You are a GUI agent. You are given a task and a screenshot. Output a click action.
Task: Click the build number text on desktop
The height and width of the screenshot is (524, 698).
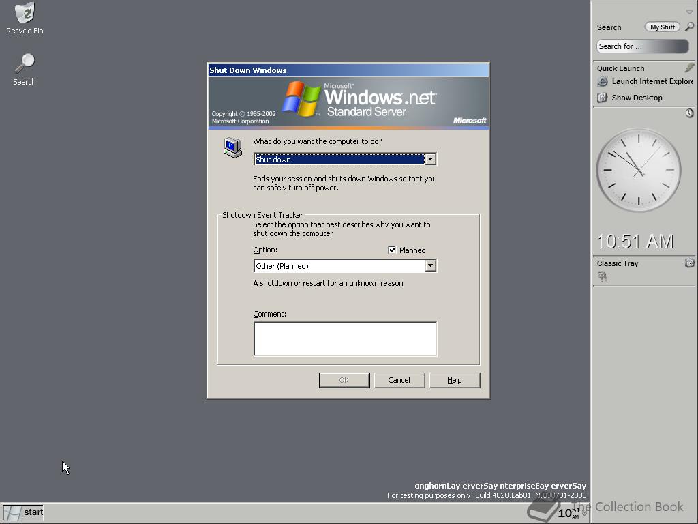point(487,495)
